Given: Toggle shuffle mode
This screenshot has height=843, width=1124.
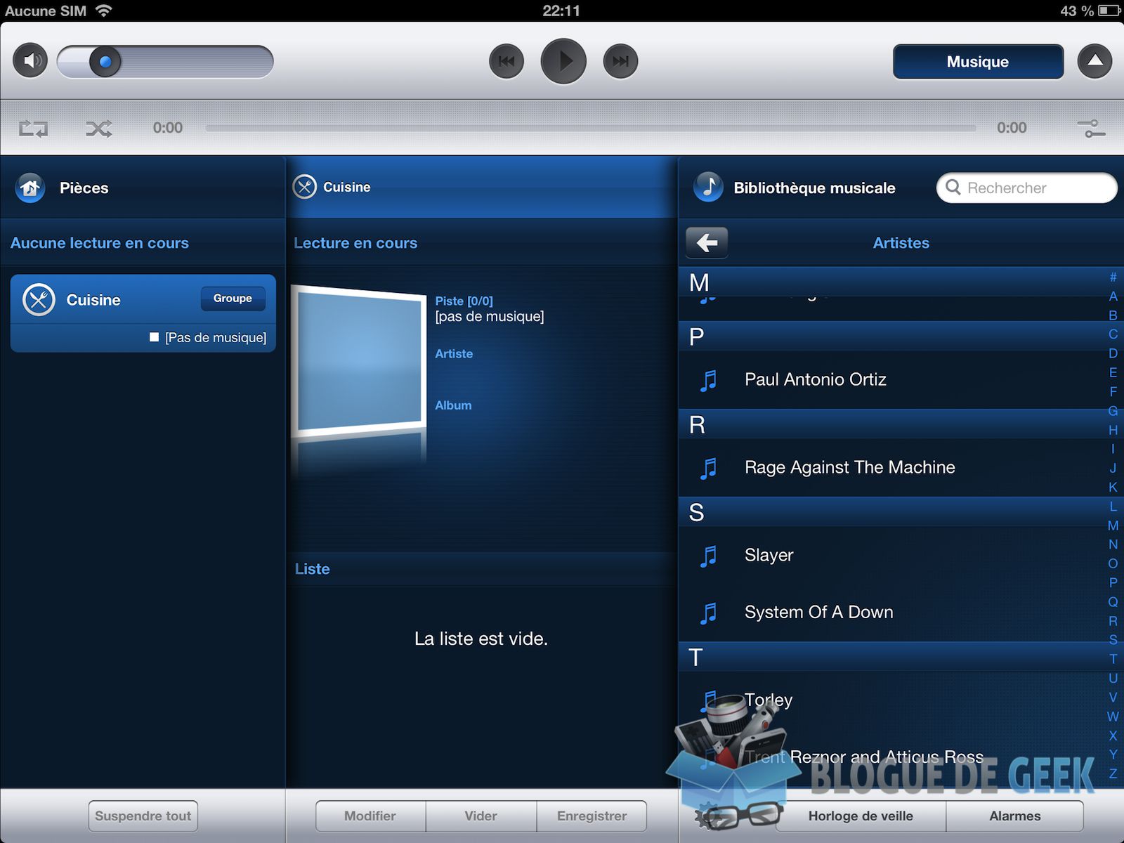Looking at the screenshot, I should coord(99,128).
